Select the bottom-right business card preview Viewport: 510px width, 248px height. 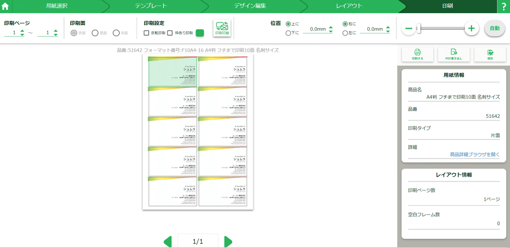pos(223,192)
